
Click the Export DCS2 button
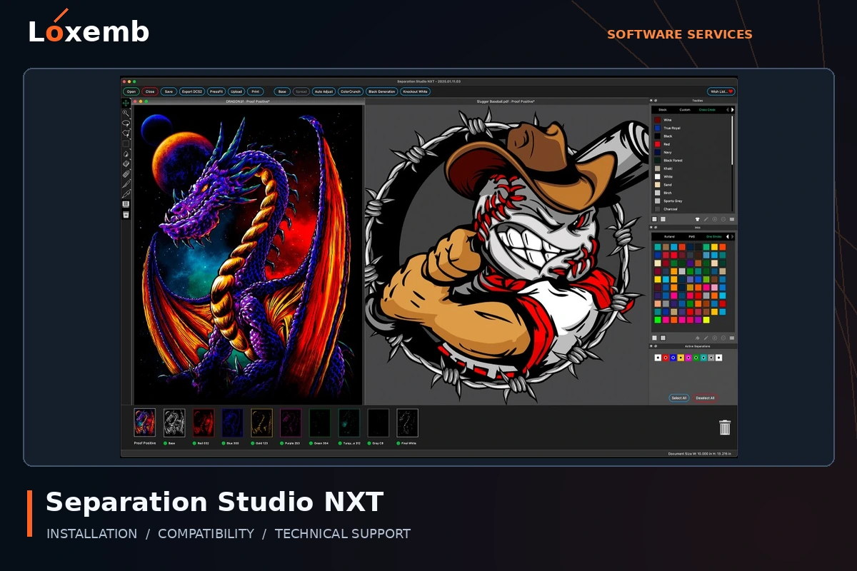(191, 91)
